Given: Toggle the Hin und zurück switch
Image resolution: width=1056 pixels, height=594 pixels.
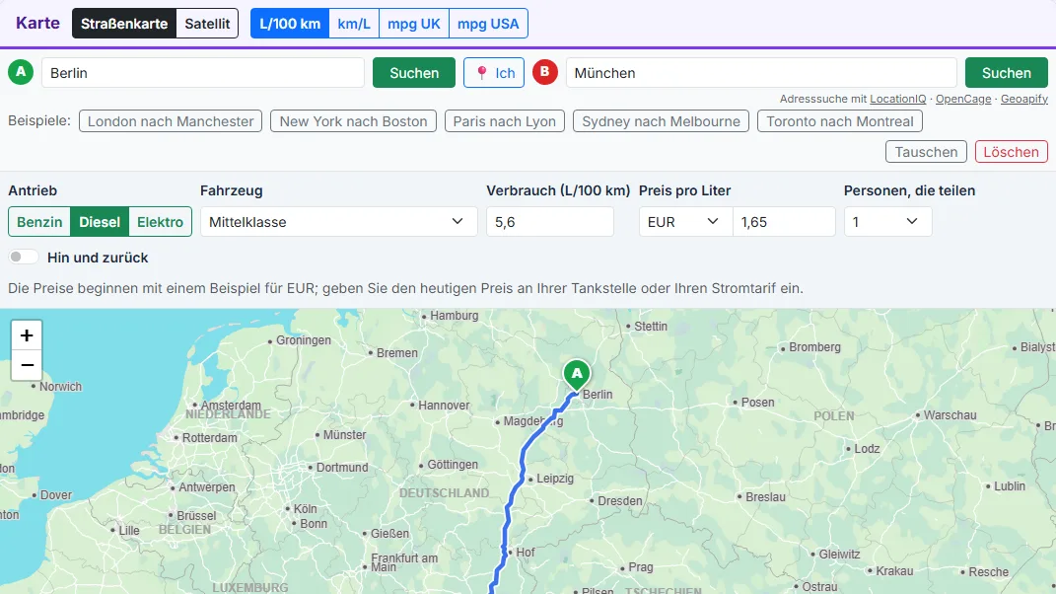Looking at the screenshot, I should point(23,257).
